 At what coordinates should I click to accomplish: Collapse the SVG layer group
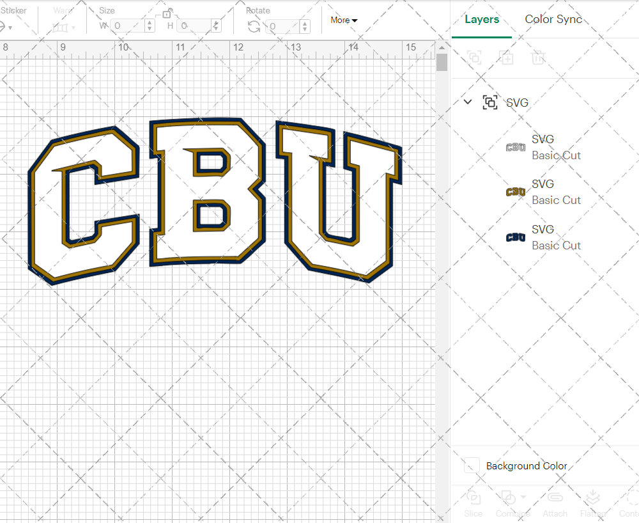(x=467, y=102)
